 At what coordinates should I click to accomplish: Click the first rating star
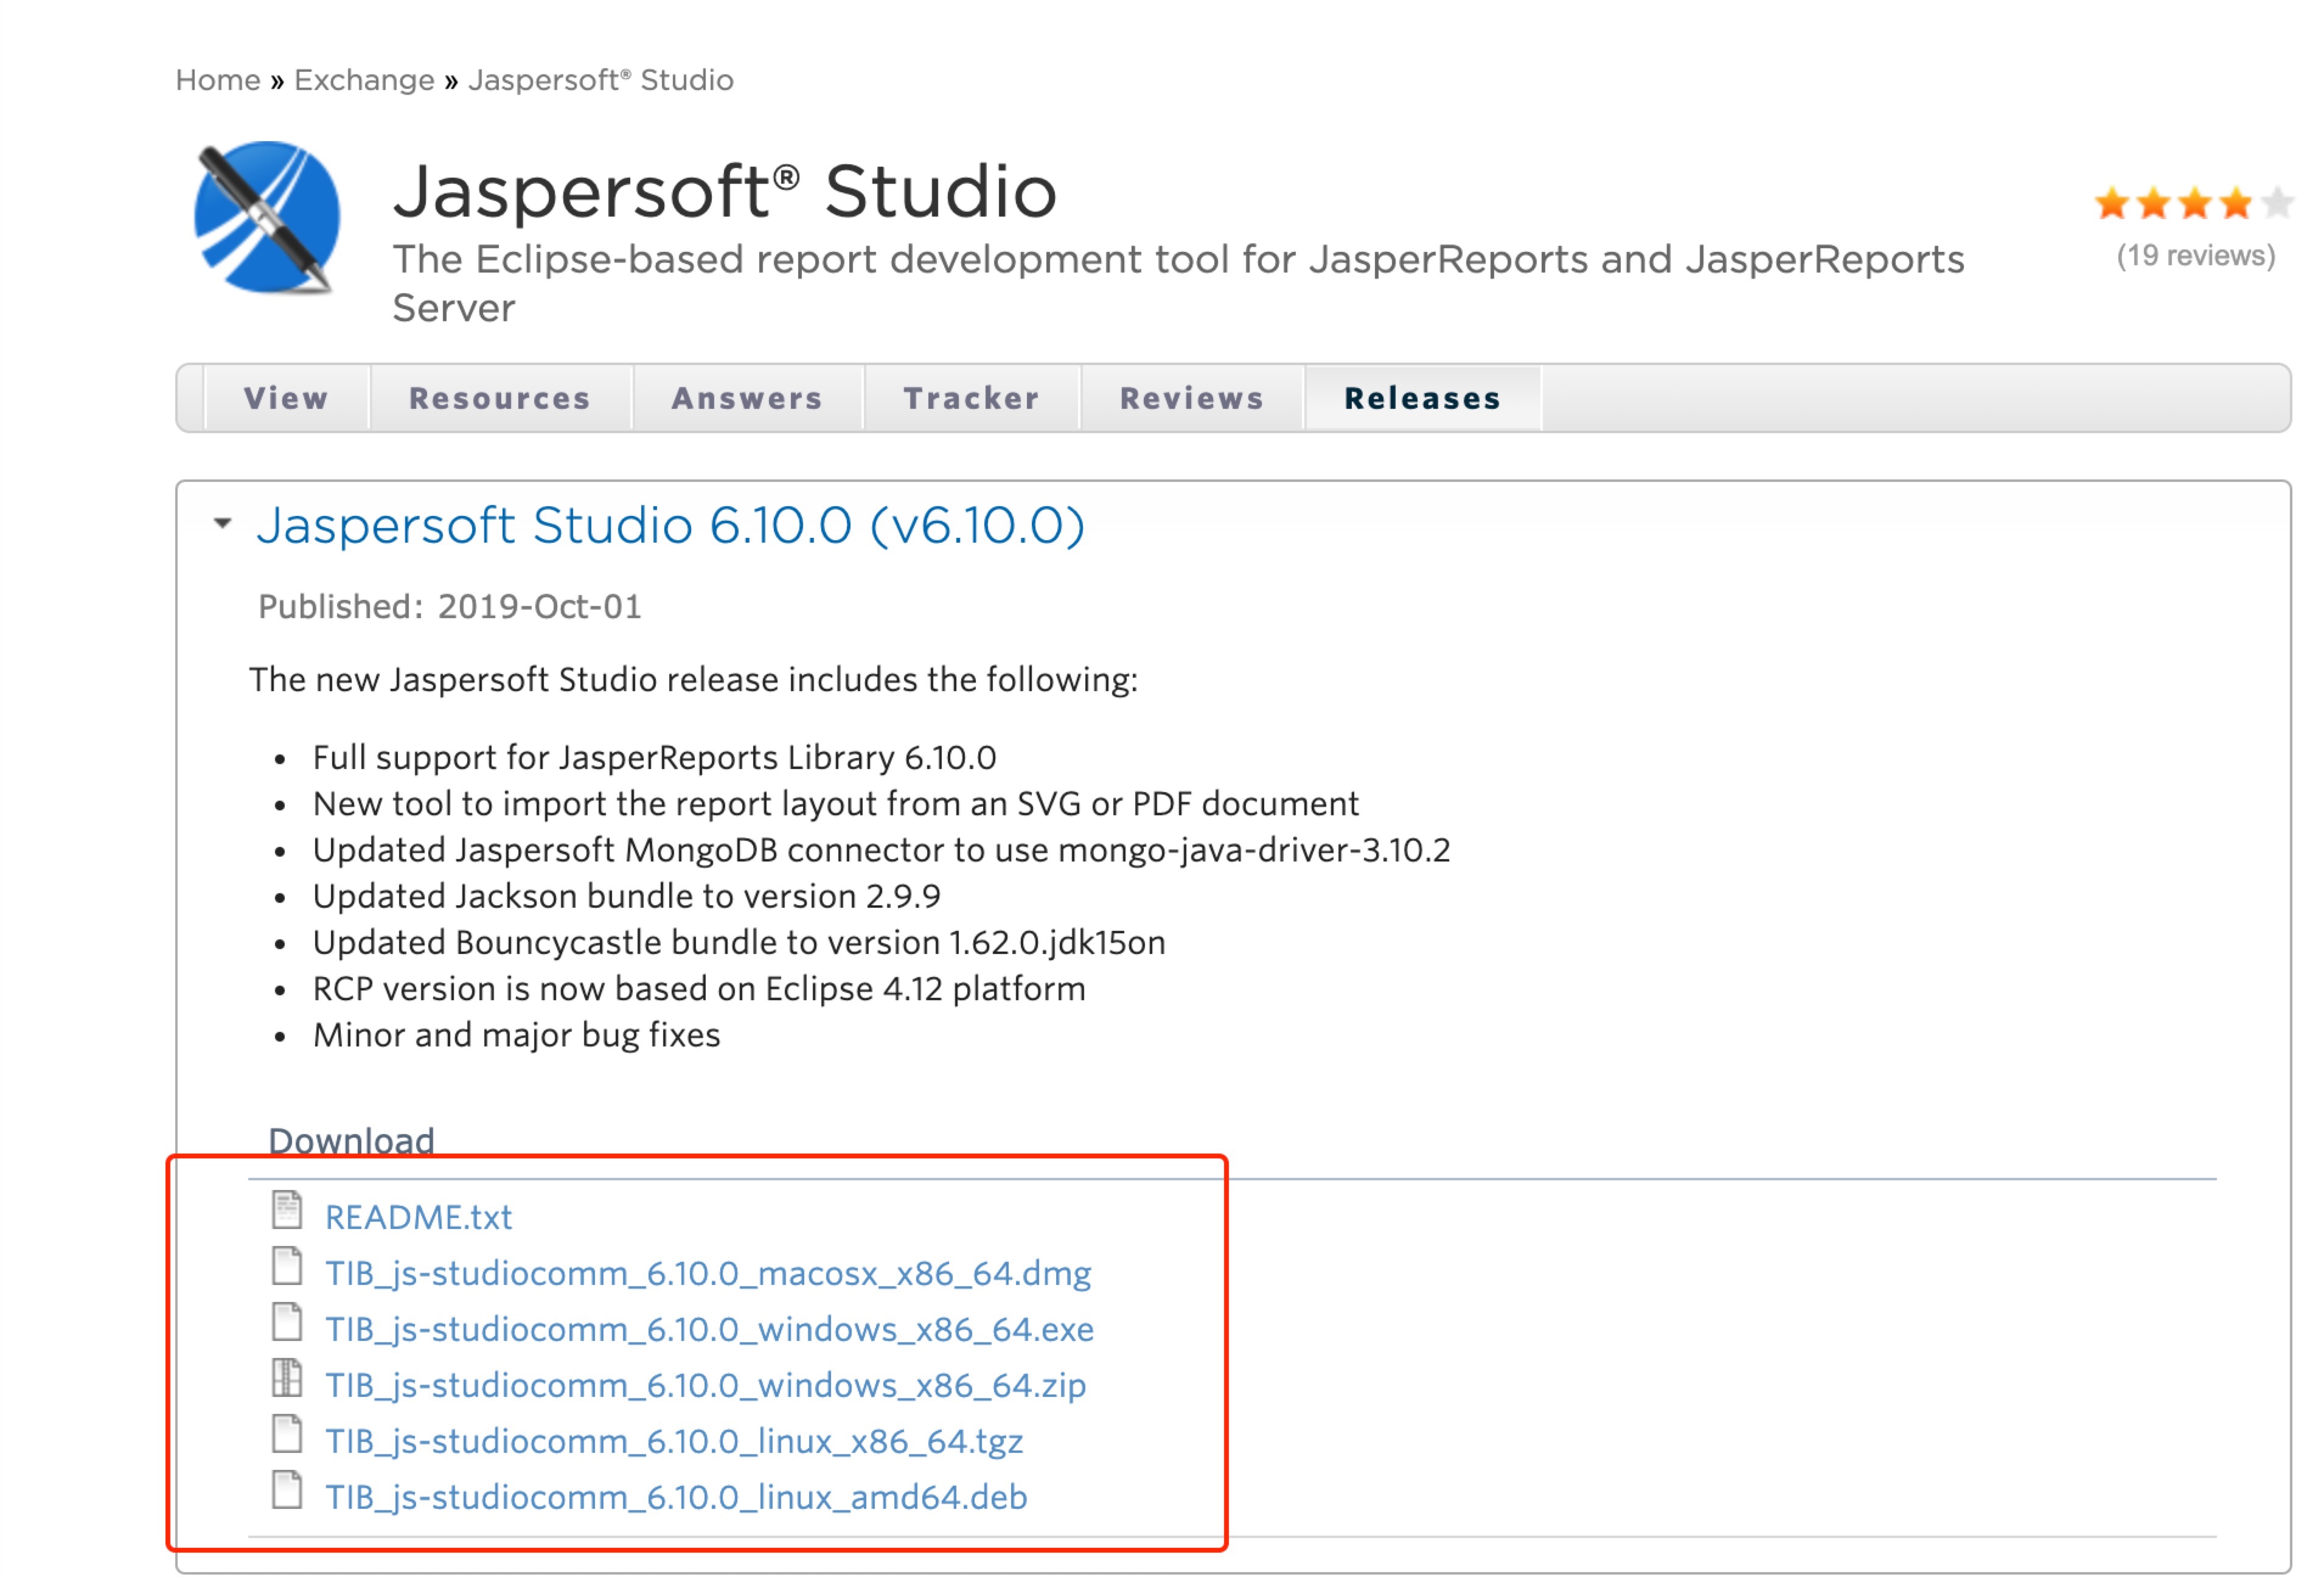(2112, 203)
